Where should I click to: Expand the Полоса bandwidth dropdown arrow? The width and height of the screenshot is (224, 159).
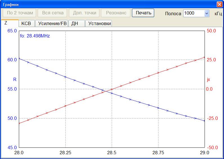pyautogui.click(x=207, y=13)
